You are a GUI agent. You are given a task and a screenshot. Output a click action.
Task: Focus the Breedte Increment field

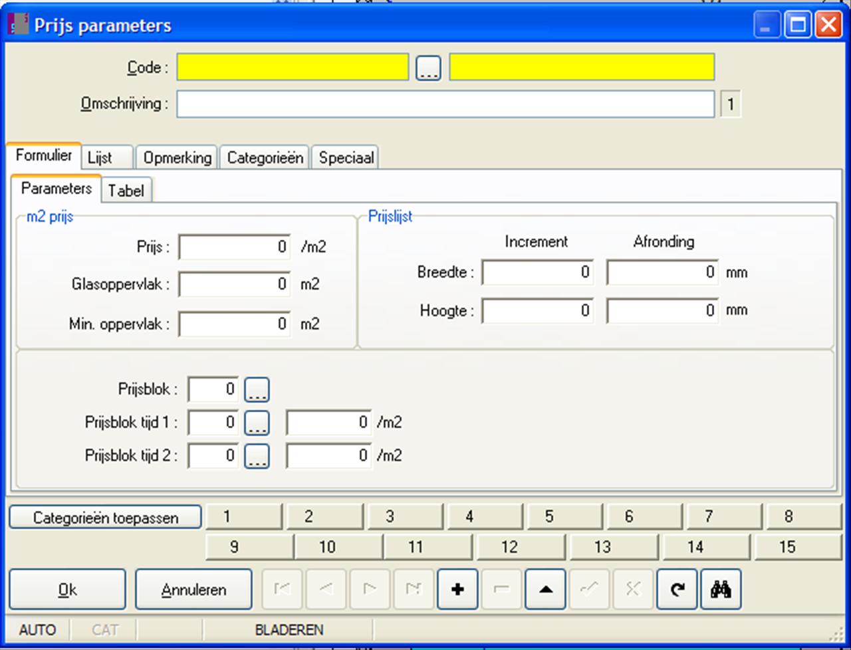pyautogui.click(x=537, y=272)
